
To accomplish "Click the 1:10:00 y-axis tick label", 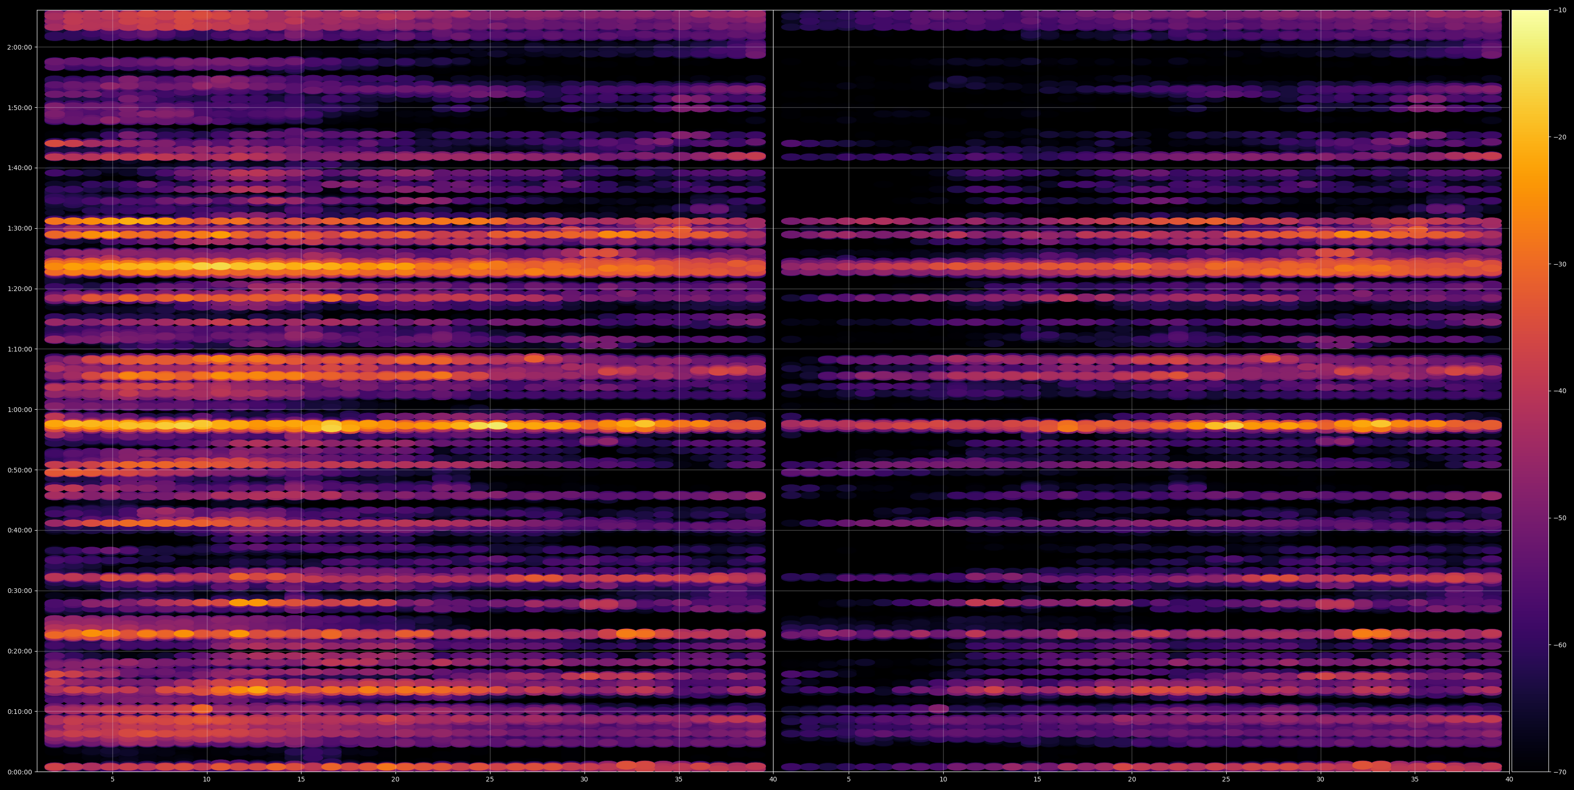I will (19, 349).
